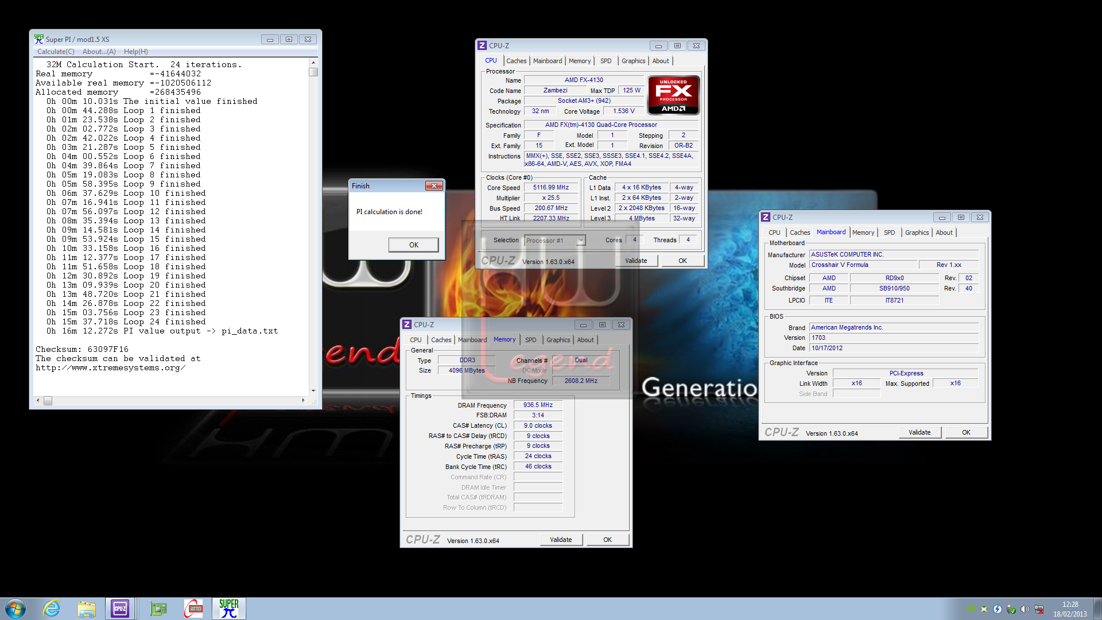Click the Crosshair V Formula model field

(x=863, y=265)
